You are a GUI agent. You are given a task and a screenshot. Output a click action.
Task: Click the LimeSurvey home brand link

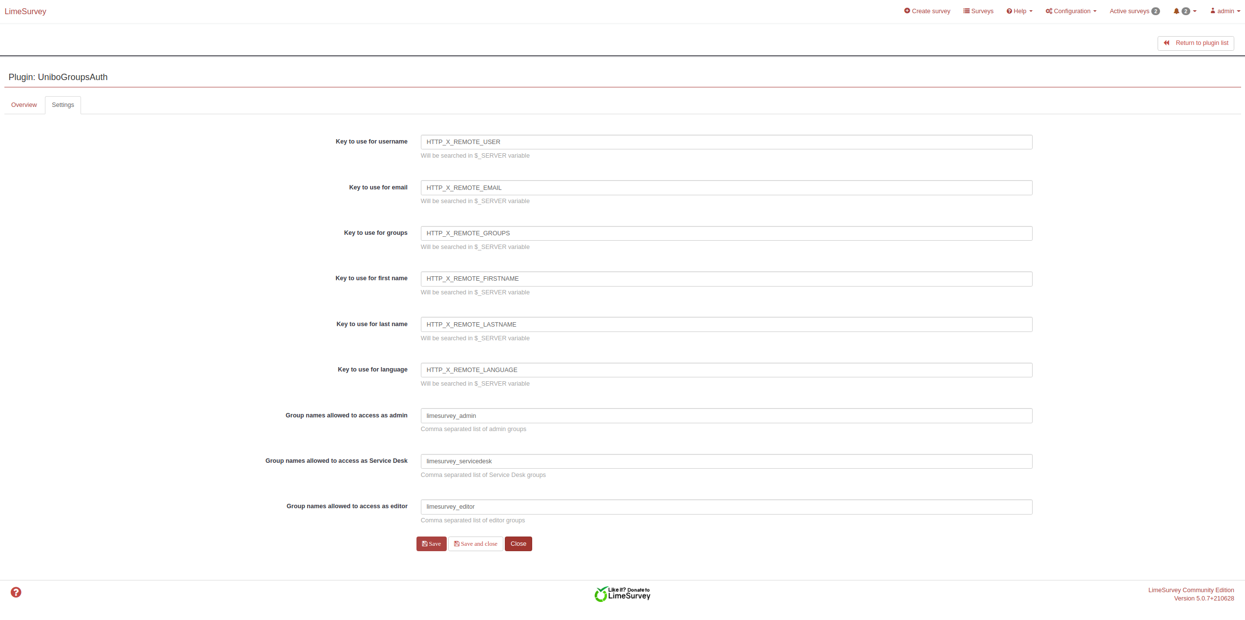click(x=25, y=11)
